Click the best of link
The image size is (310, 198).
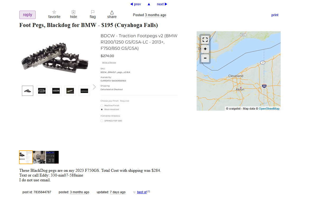click(142, 192)
